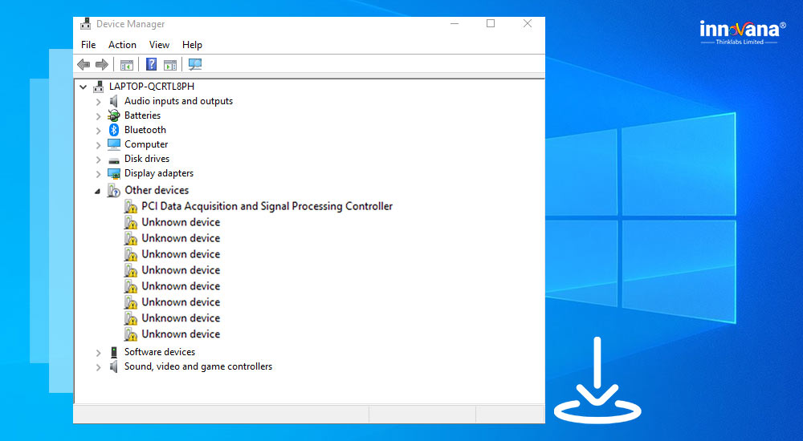
Task: Click the Display adapters icon
Action: pos(114,173)
